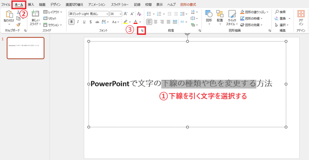Click 図形の効果 shape effects

pos(252,25)
